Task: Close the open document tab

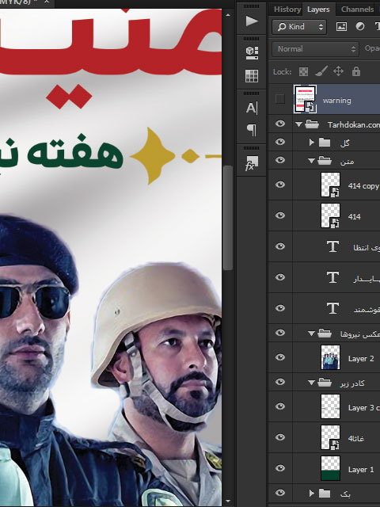Action: [47, 2]
